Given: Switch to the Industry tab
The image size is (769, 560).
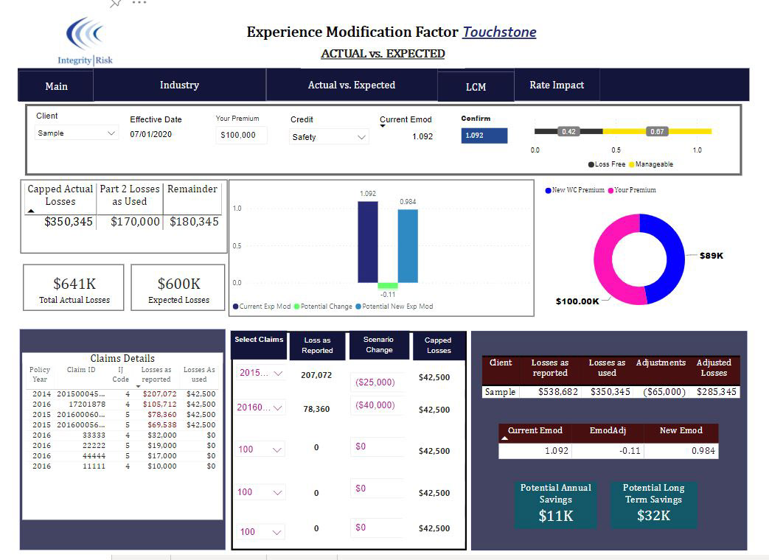Looking at the screenshot, I should [179, 85].
